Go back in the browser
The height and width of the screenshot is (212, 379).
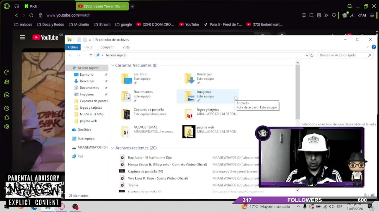pyautogui.click(x=17, y=15)
